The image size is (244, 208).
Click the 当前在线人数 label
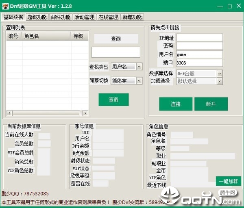[x=19, y=134]
